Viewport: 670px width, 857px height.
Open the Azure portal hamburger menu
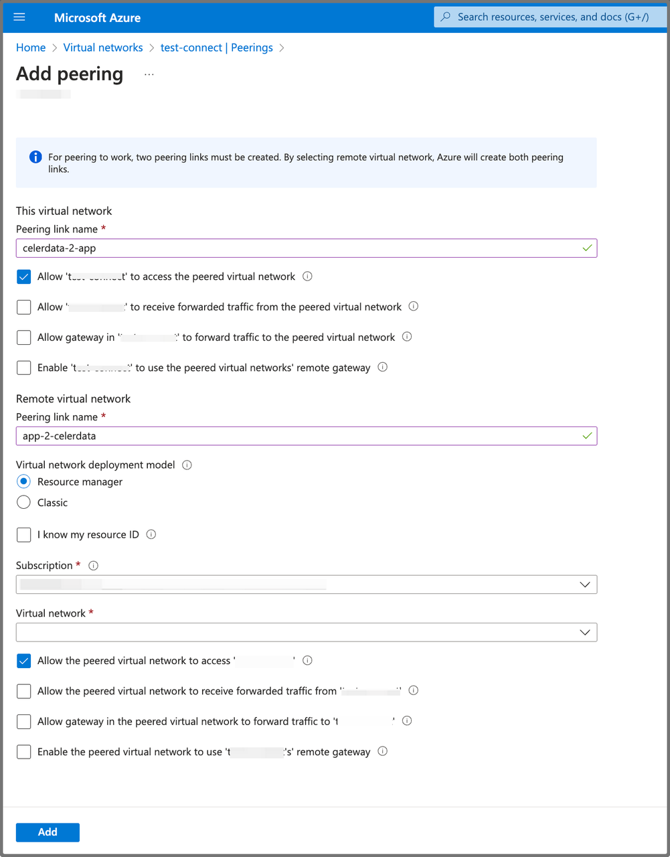pyautogui.click(x=19, y=17)
